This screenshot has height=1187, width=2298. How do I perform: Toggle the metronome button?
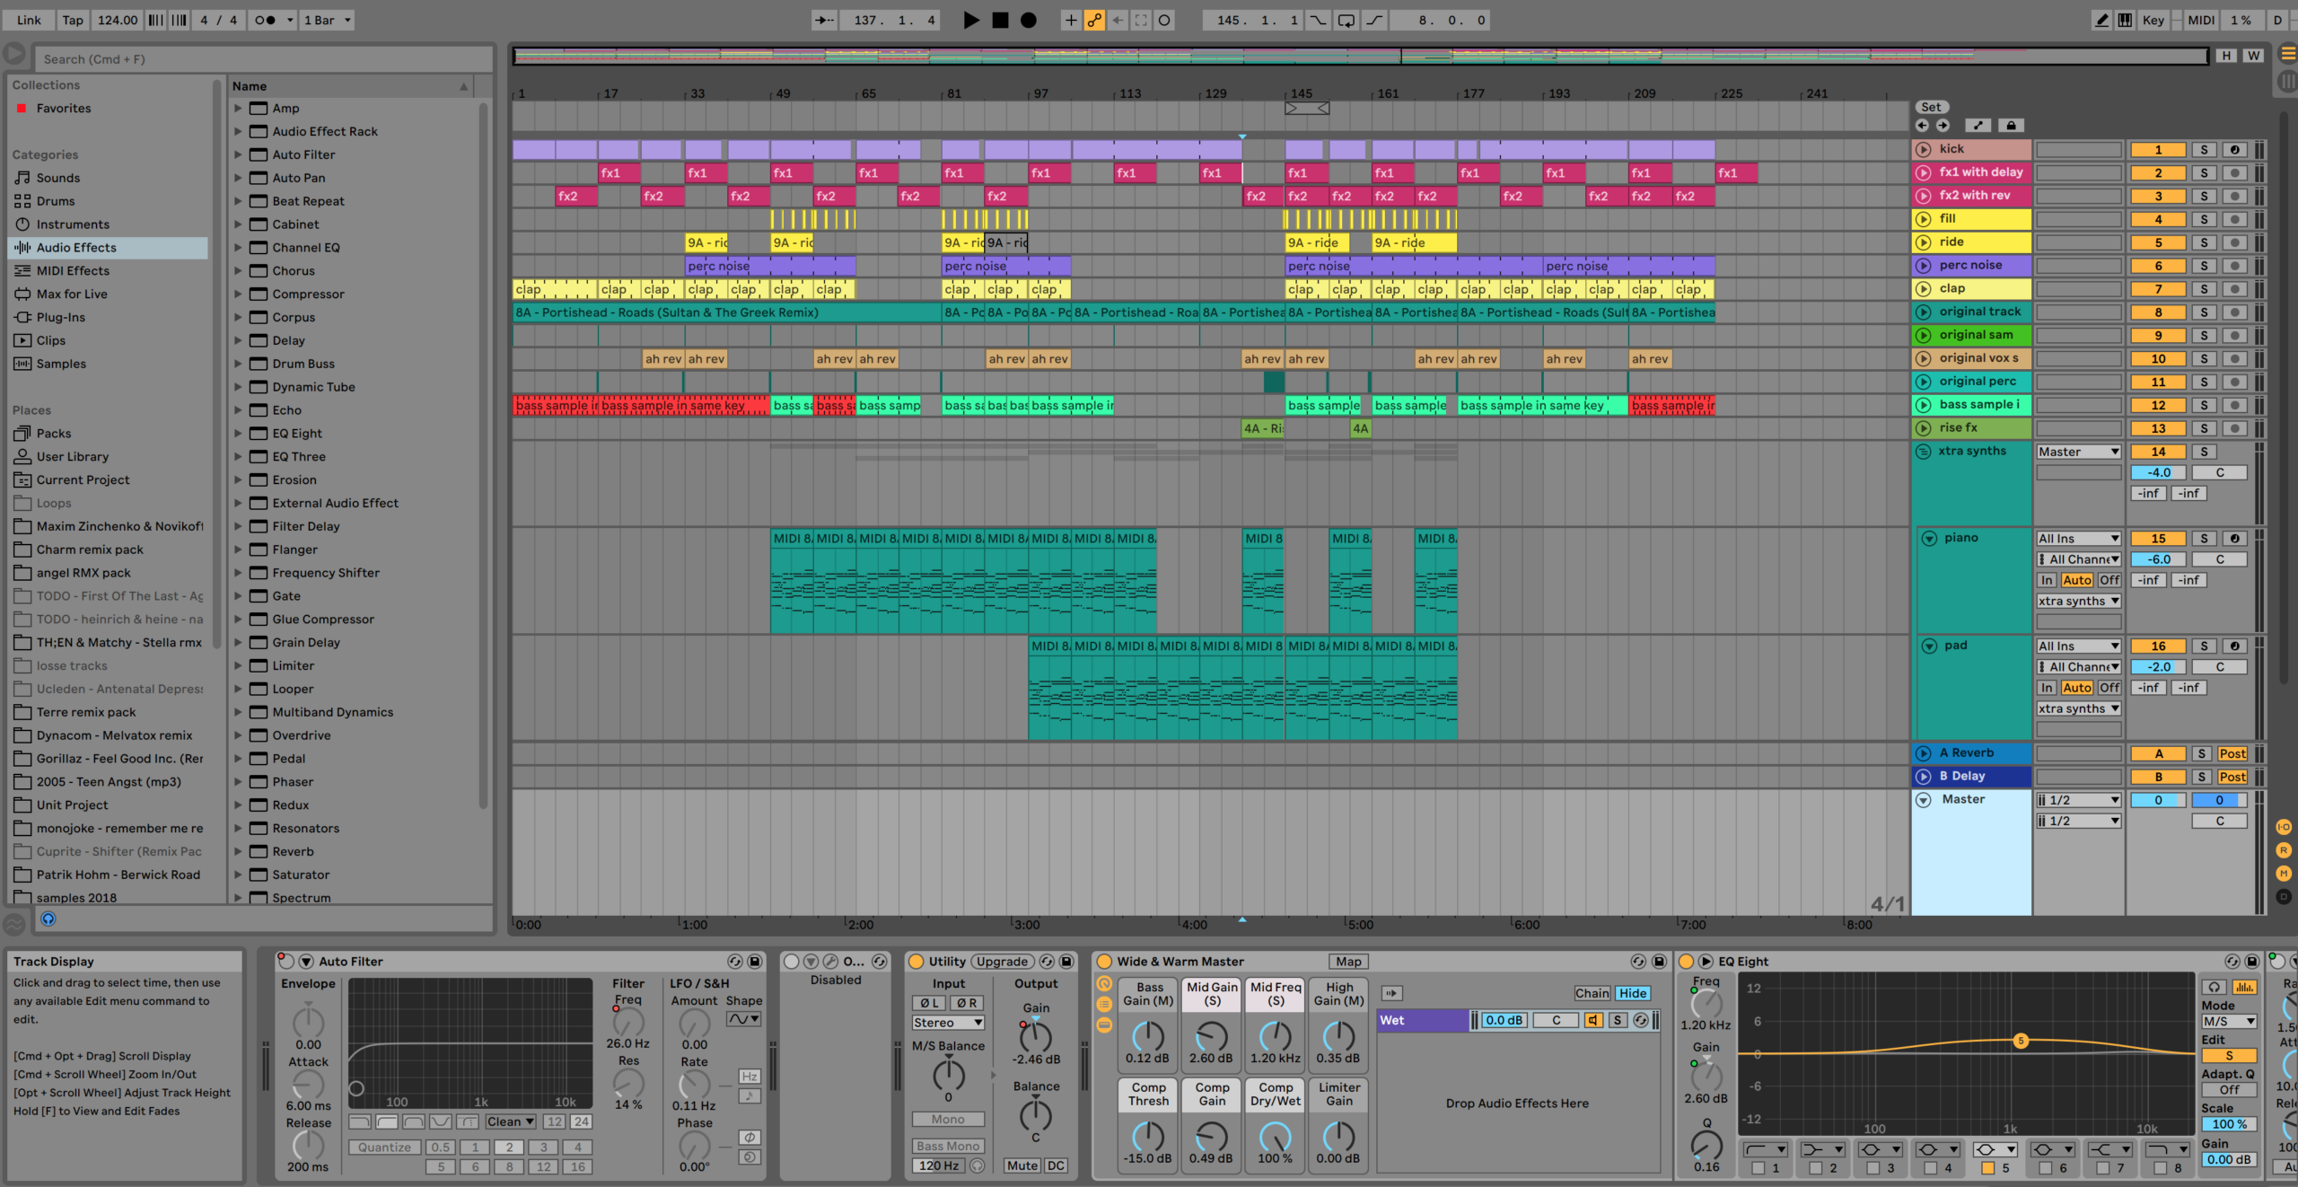[x=265, y=20]
